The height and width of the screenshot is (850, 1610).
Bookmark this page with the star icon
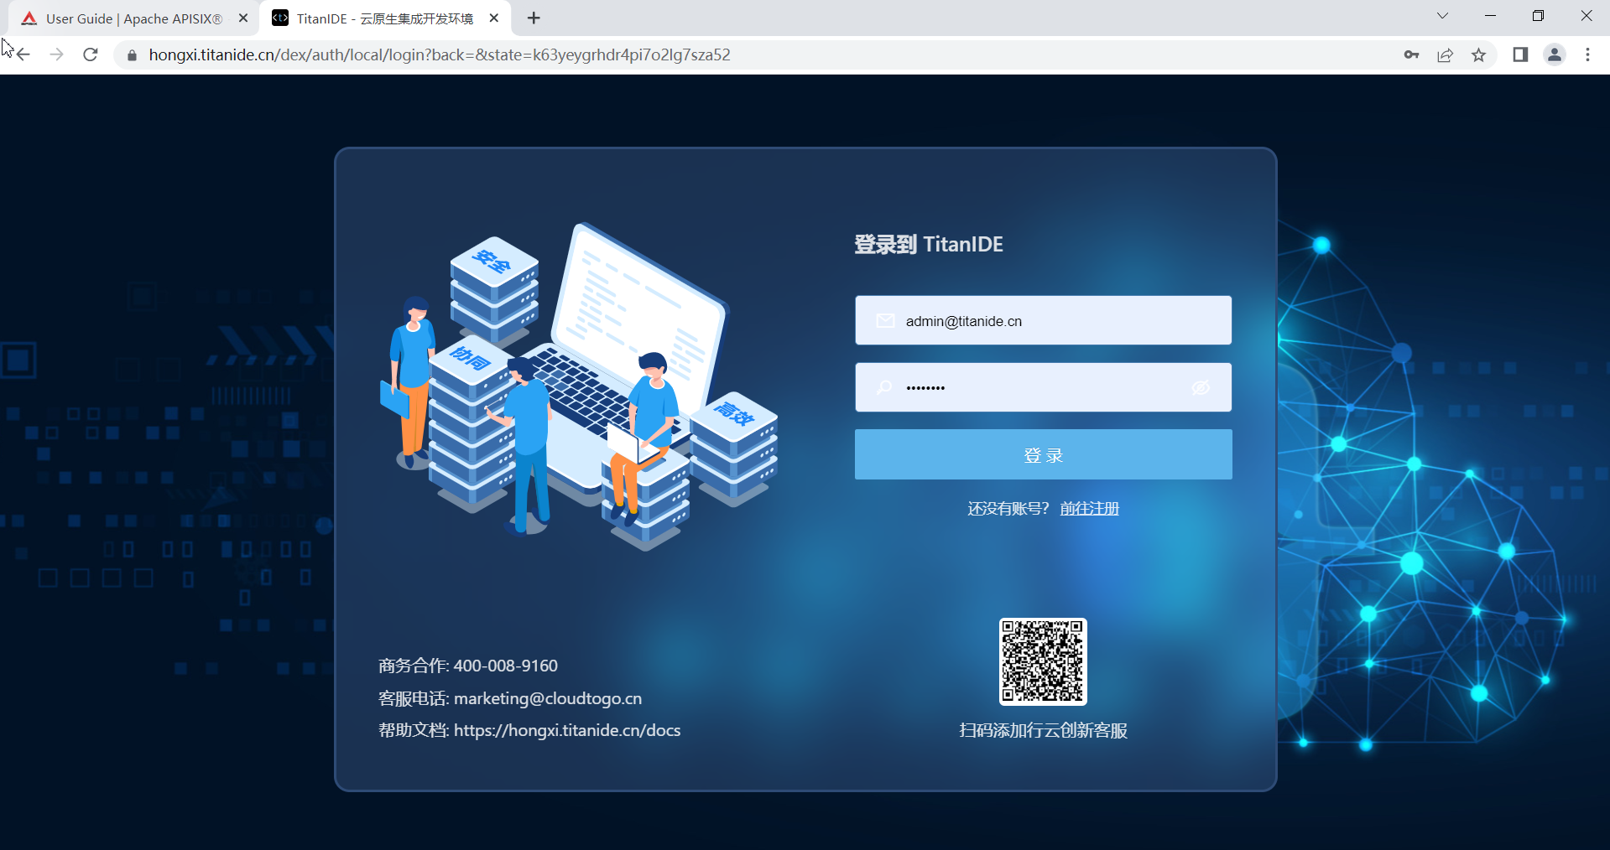coord(1479,54)
